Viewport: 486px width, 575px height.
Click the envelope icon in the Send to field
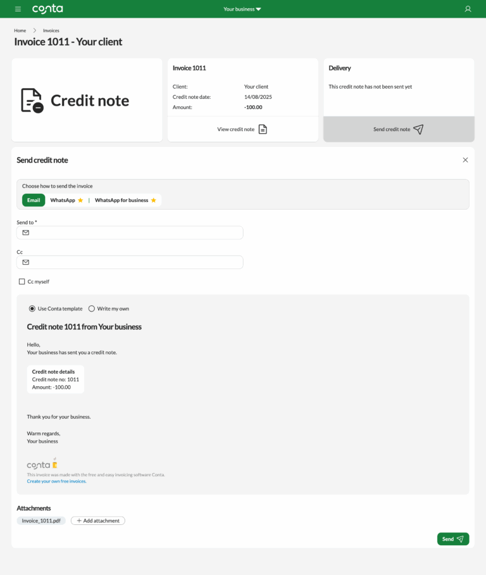point(25,232)
